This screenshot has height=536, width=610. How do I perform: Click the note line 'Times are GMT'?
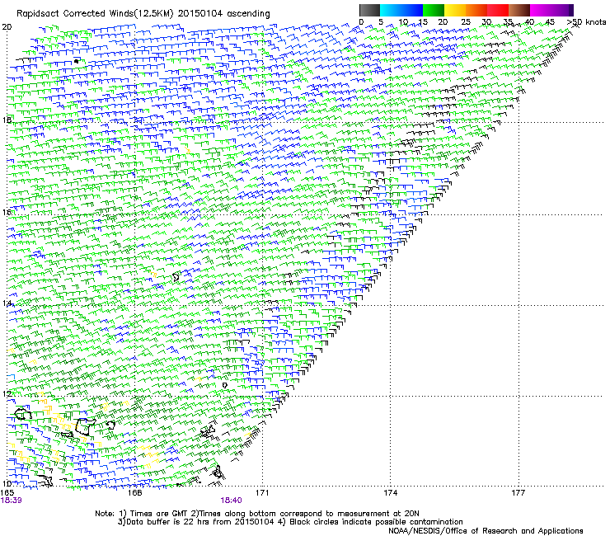(x=158, y=514)
